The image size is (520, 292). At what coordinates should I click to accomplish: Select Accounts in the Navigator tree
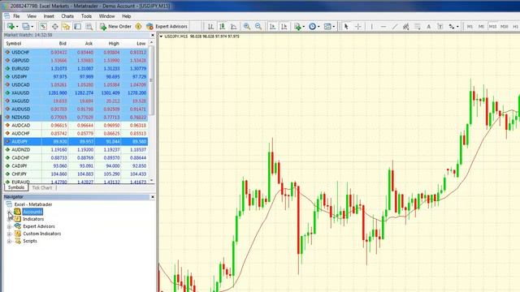coord(32,212)
